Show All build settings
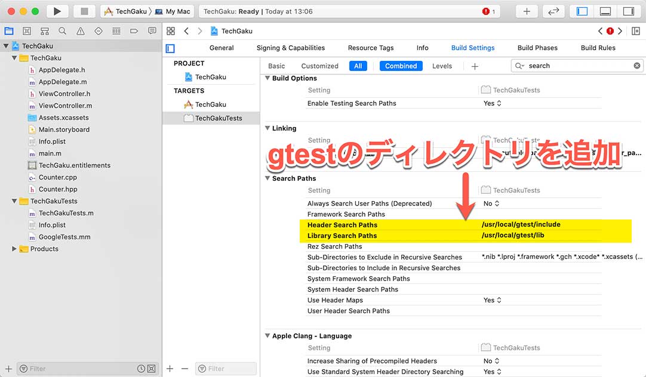Screen dimensions: 646x377 coord(358,66)
